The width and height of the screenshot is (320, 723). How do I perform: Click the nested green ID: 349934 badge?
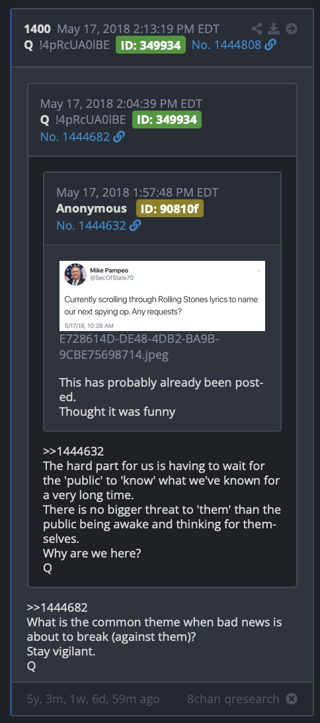pos(167,120)
